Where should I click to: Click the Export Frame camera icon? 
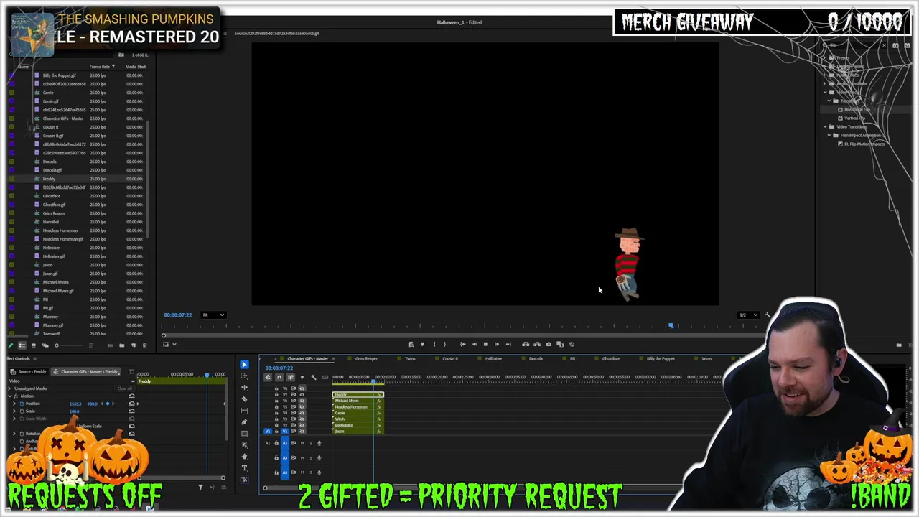549,344
